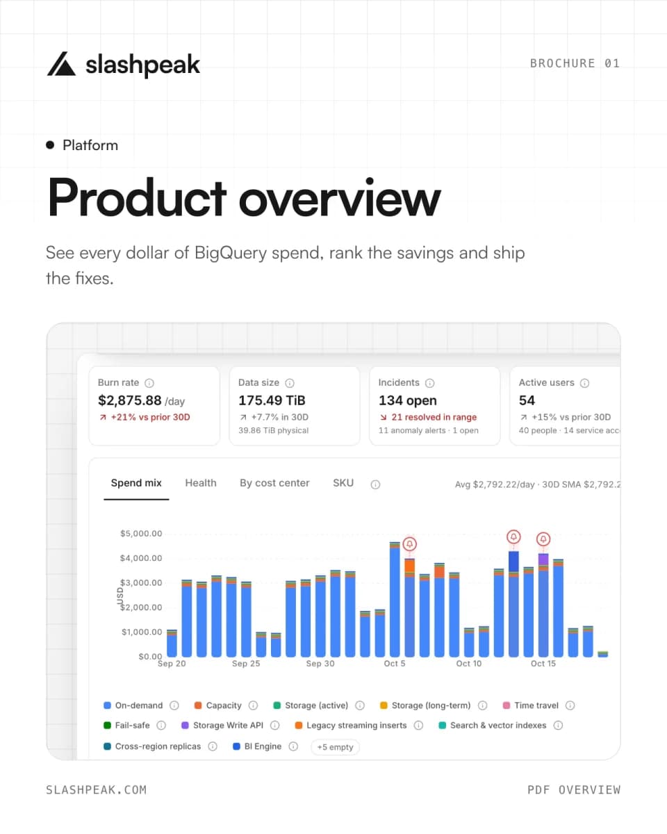Click the info icon beside the SKU tab
Screen dimensions: 667x834
click(375, 484)
